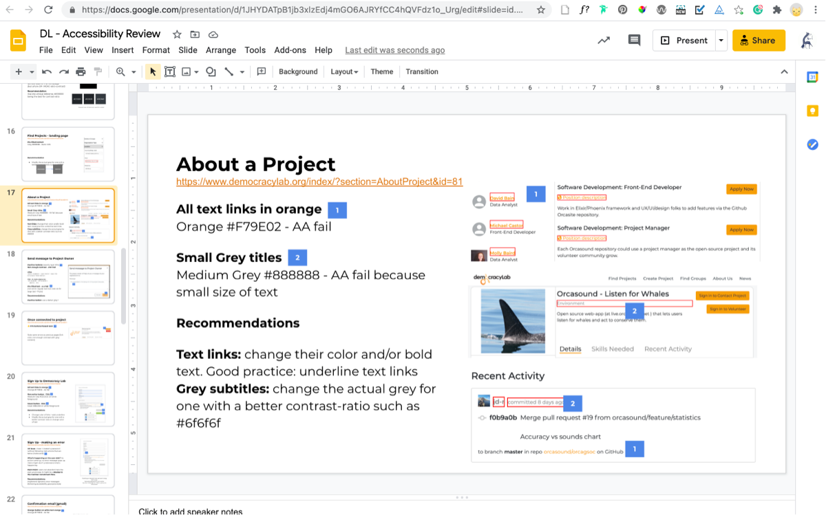Select the Text box tool
This screenshot has width=826, height=515.
coord(169,72)
